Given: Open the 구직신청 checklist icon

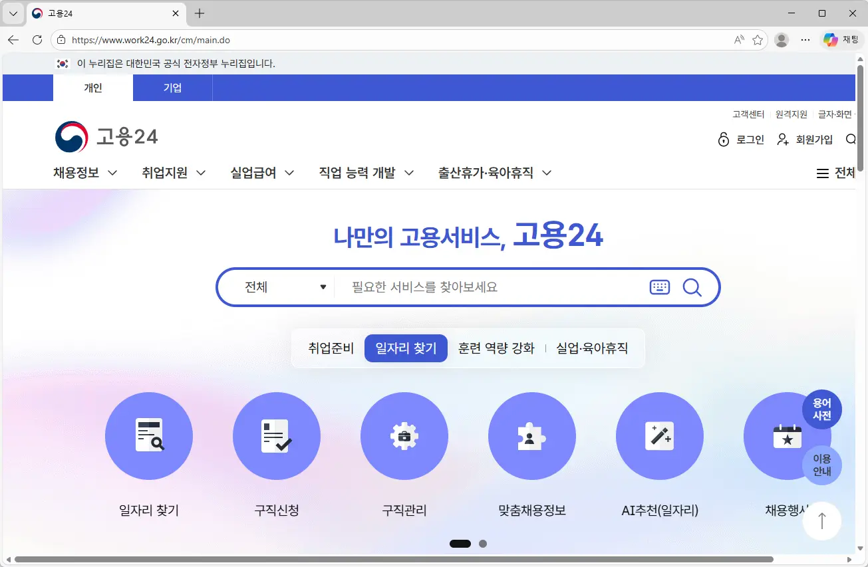Looking at the screenshot, I should [277, 436].
